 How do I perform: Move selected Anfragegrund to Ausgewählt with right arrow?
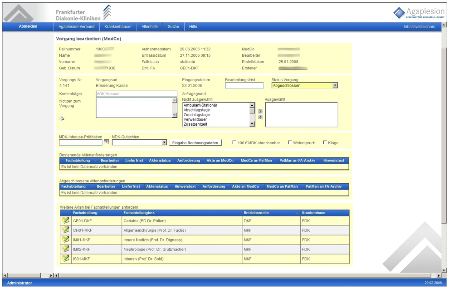[x=260, y=112]
